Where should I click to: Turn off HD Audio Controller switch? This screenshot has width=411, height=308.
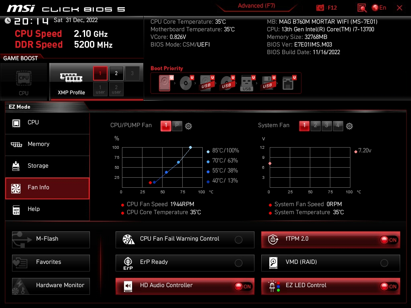(x=243, y=286)
